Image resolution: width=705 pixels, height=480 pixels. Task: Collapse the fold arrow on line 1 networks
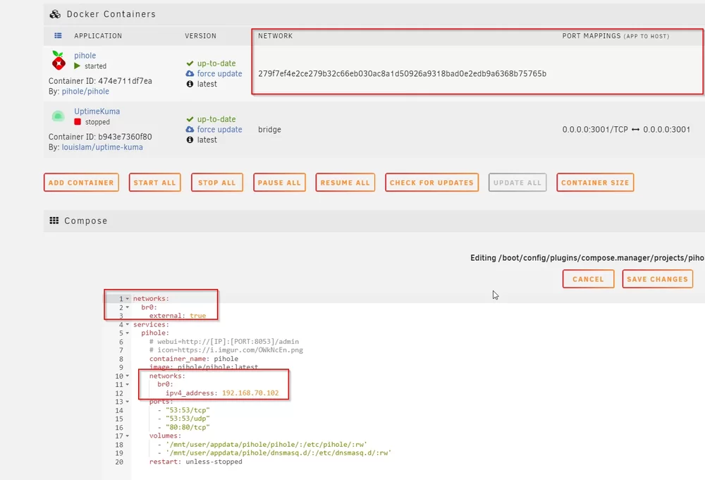click(x=127, y=298)
